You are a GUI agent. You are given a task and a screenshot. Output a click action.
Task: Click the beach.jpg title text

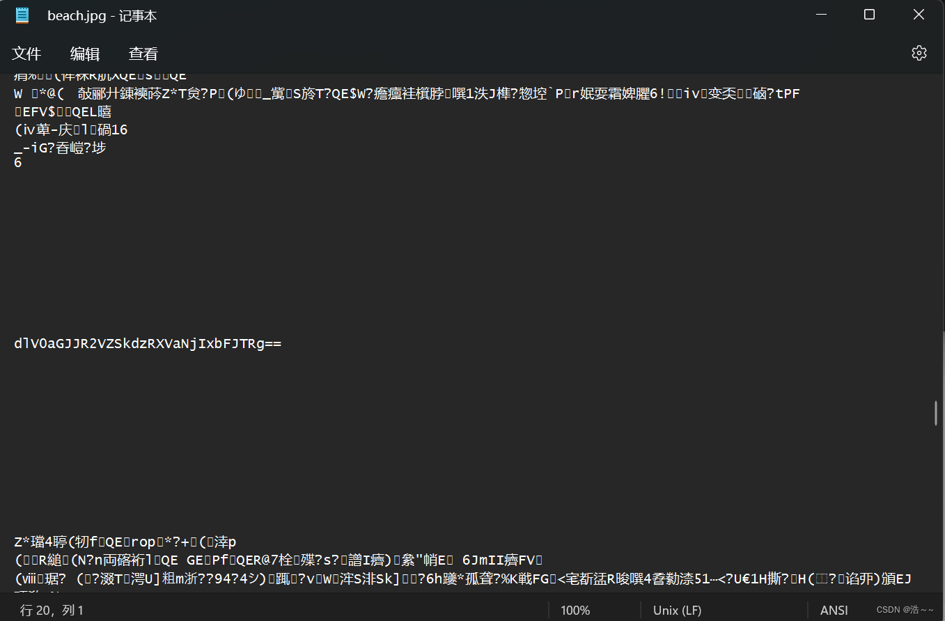[x=102, y=15]
